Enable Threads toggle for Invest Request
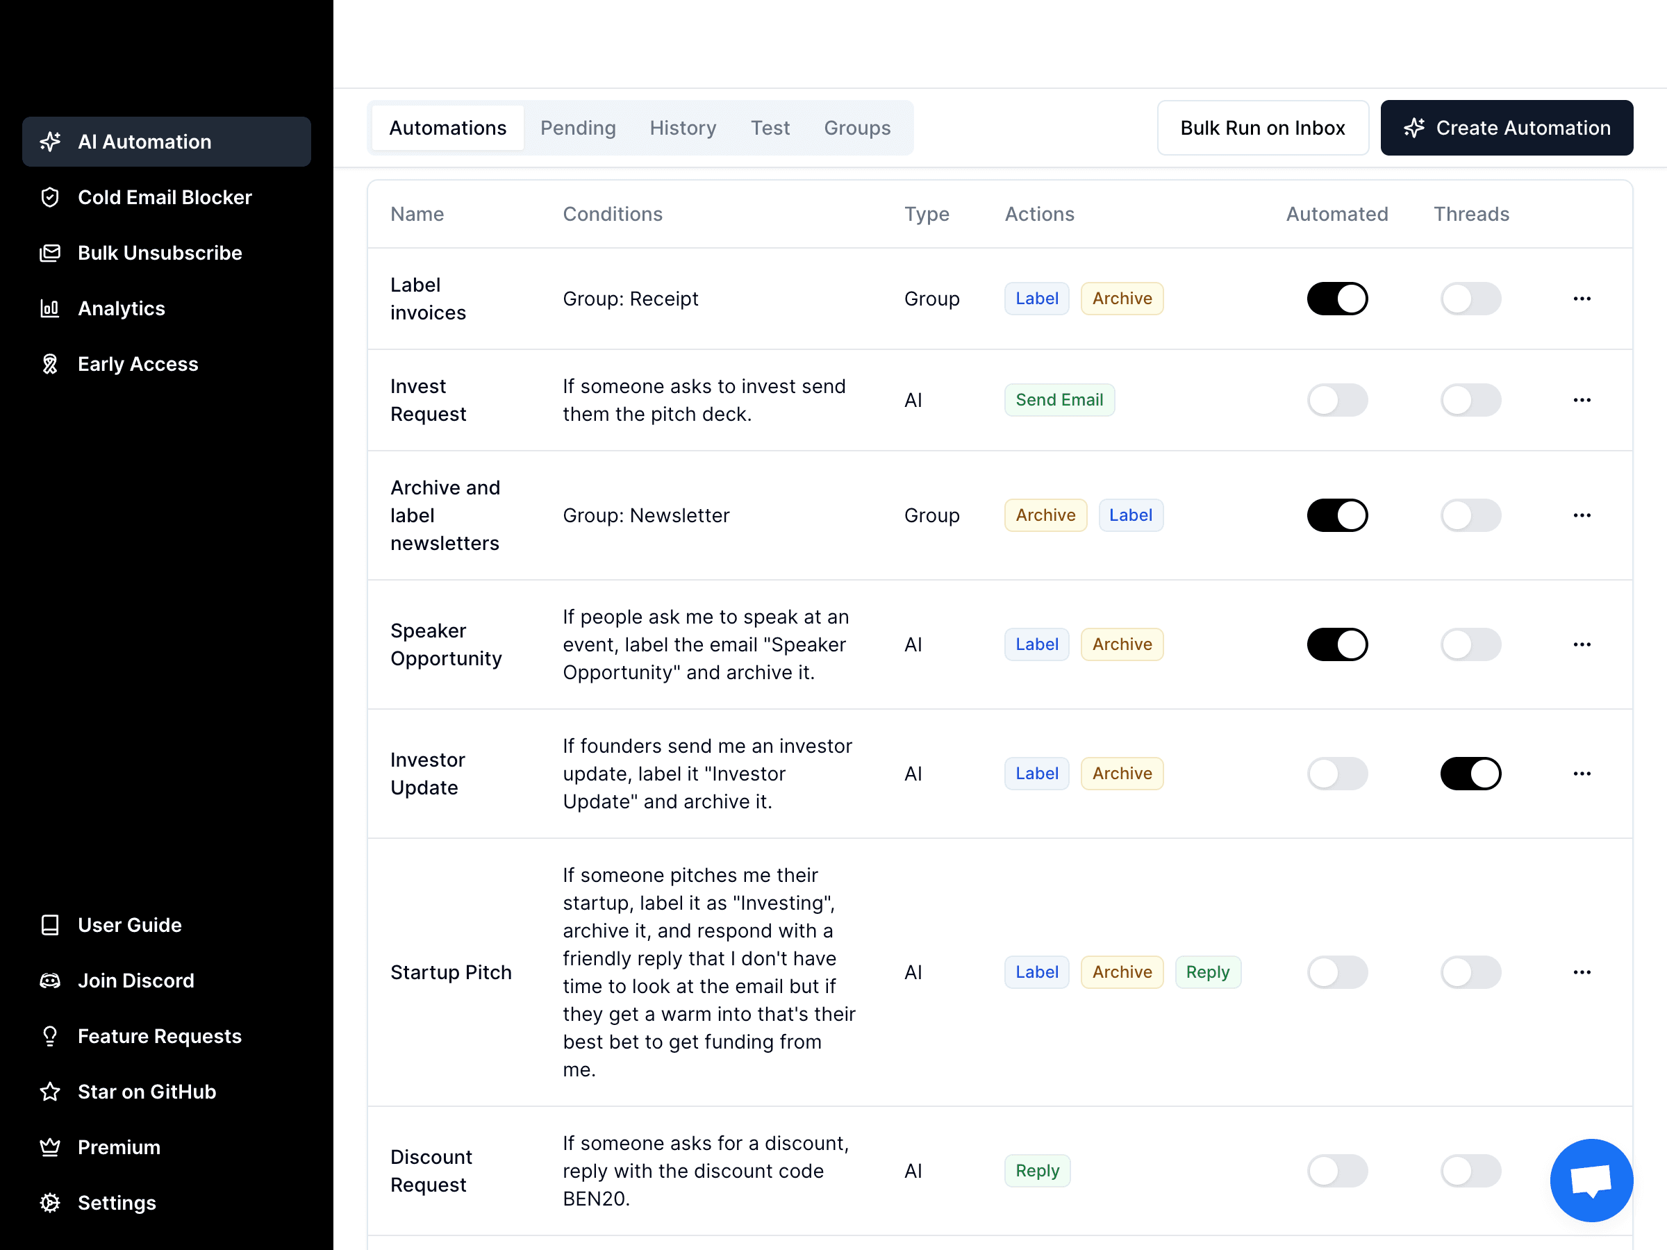This screenshot has height=1250, width=1667. [x=1470, y=400]
